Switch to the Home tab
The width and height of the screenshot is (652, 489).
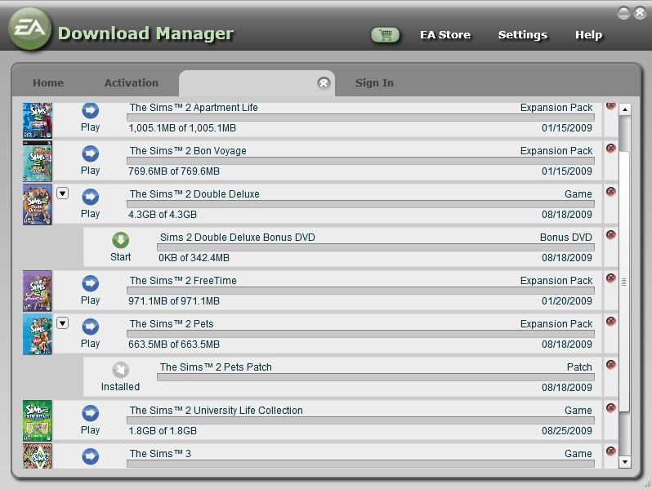click(x=48, y=83)
